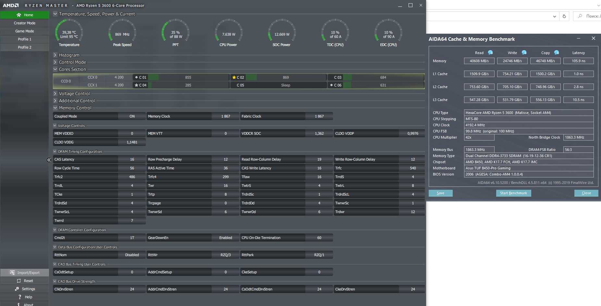Select Profile 1
The width and height of the screenshot is (601, 306).
pyautogui.click(x=25, y=39)
